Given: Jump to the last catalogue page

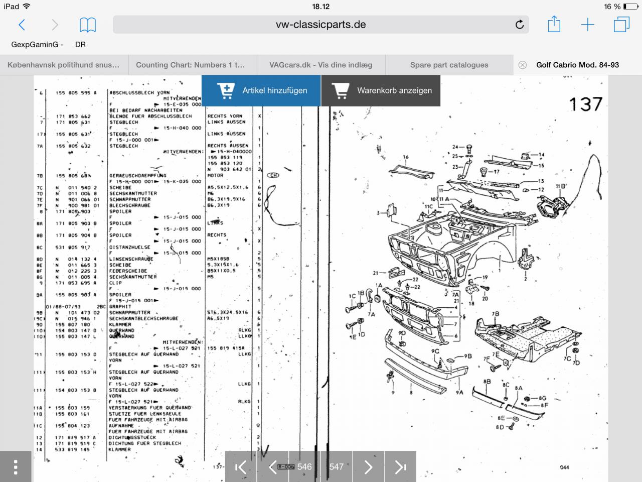Looking at the screenshot, I should point(400,467).
